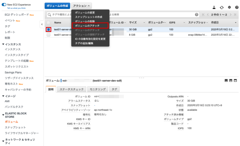Screen dimensions: 240x146
Task: Open テンプレートの起動 sidebar link
Action: click(x=16, y=61)
